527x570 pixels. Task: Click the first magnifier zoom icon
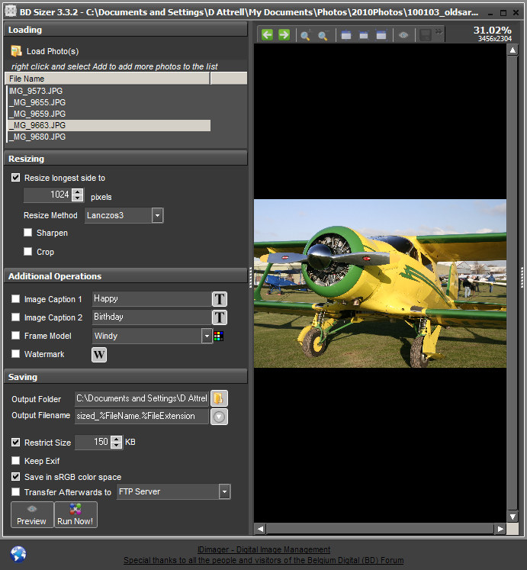click(x=305, y=35)
